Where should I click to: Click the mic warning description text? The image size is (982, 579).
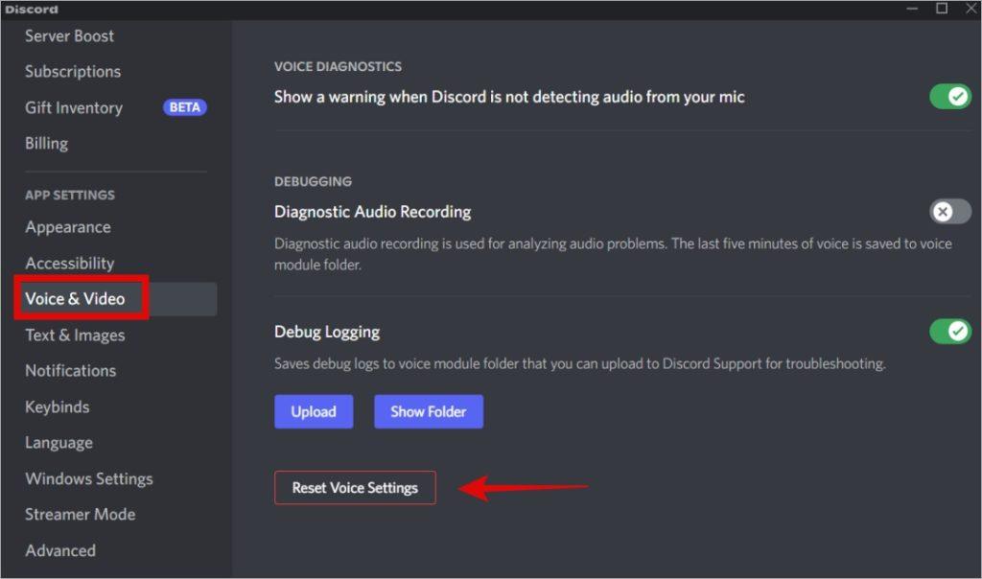coord(509,97)
